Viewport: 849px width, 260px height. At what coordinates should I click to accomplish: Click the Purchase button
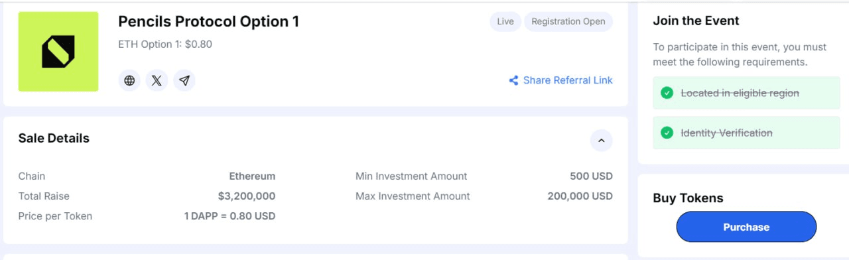[746, 227]
